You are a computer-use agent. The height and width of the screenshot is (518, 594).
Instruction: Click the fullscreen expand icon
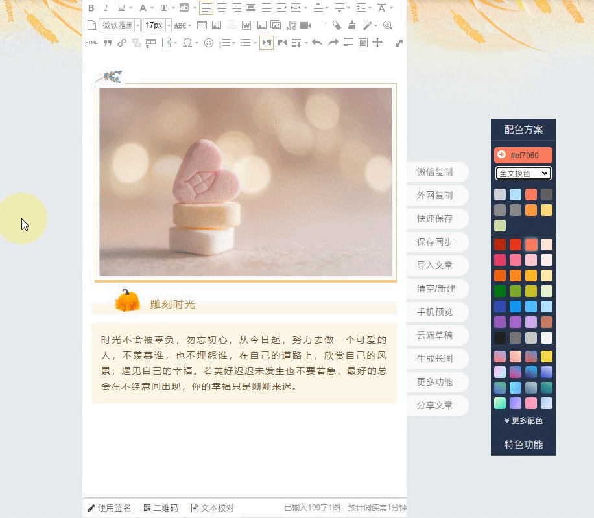tap(399, 43)
